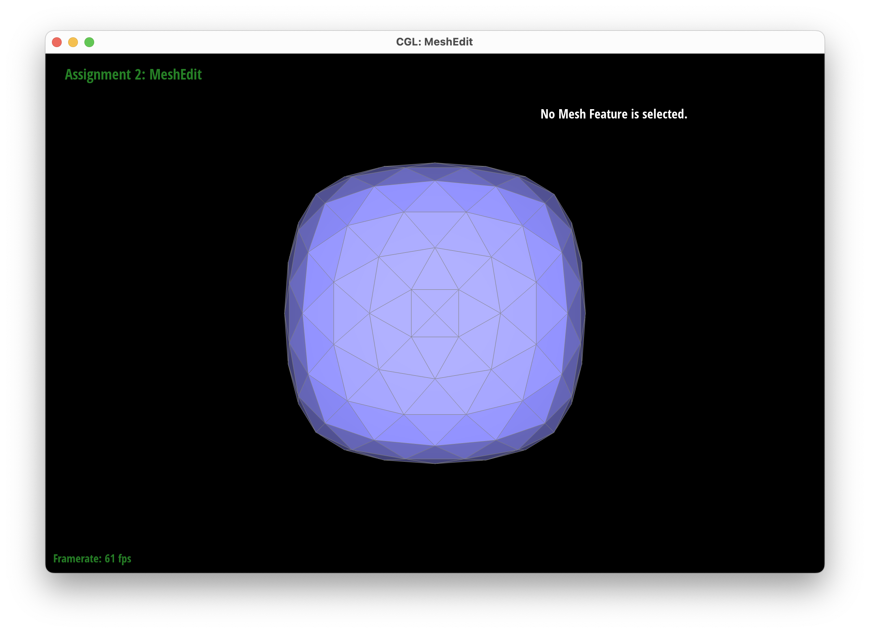Click the Assignment 2: MeshEdit label
Screen dimensions: 870x633
click(133, 74)
